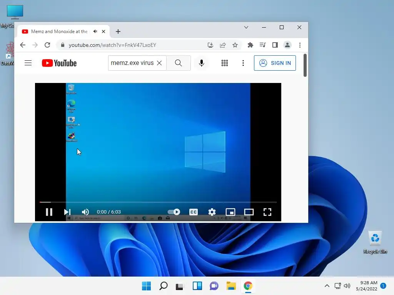
Task: Open system tray volume icon
Action: click(x=347, y=286)
